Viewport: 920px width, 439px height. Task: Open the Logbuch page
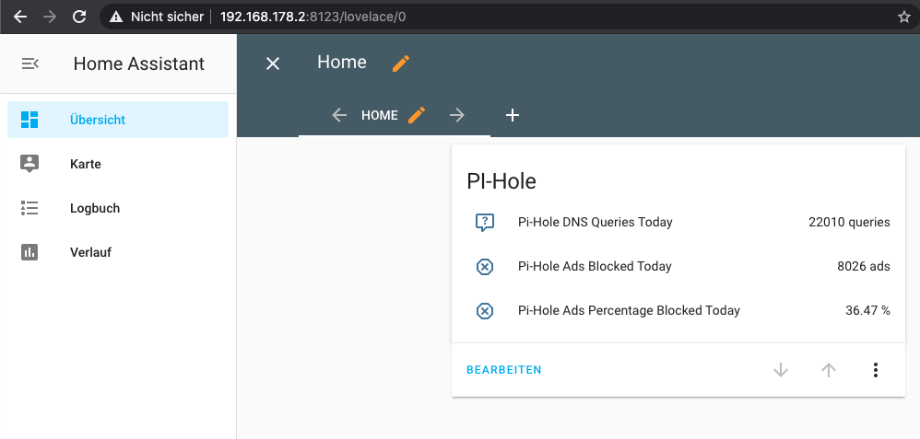click(118, 208)
